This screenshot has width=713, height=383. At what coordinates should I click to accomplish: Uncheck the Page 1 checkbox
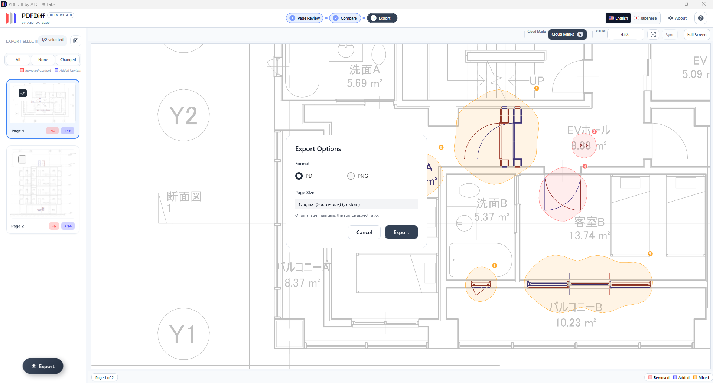pos(23,93)
